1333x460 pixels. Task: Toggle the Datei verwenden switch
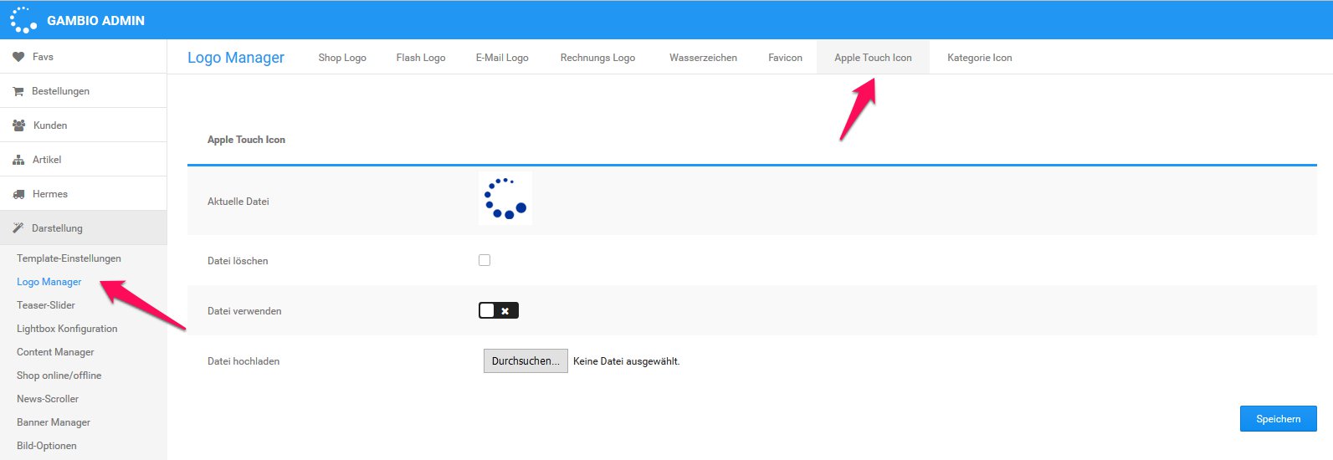tap(499, 310)
